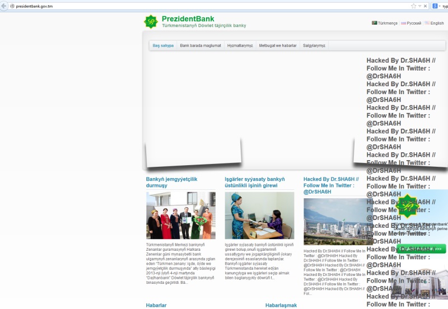Open the Salgylarymyz menu item
This screenshot has width=448, height=309.
click(314, 45)
